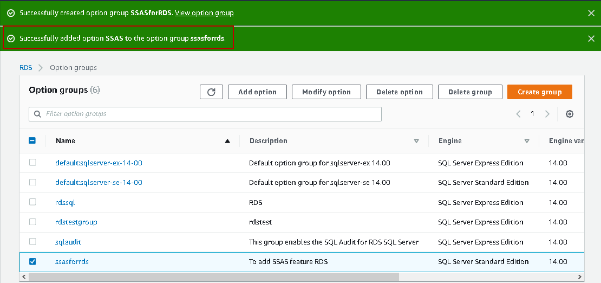601x283 pixels.
Task: Sort by the Engine column arrow
Action: (x=527, y=141)
